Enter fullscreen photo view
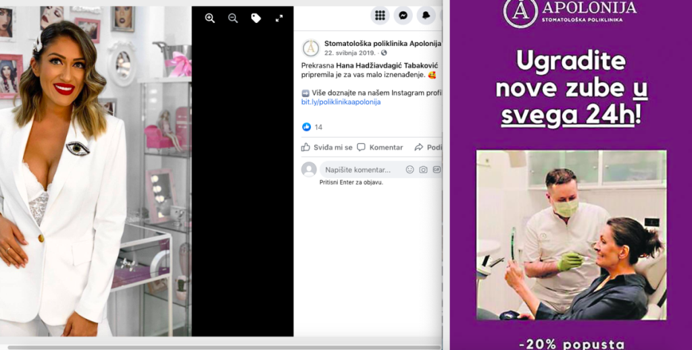 [x=279, y=18]
